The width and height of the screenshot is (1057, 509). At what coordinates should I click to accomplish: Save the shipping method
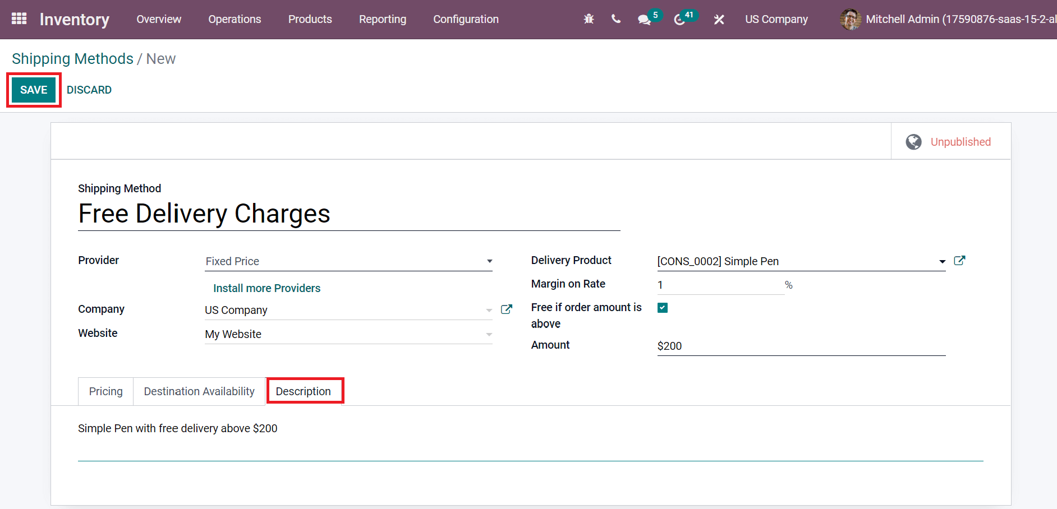tap(34, 90)
